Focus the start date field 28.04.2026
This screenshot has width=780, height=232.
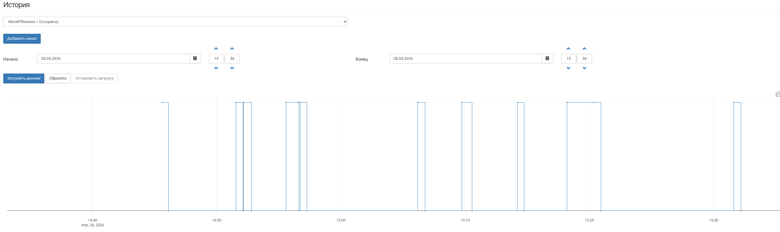113,59
